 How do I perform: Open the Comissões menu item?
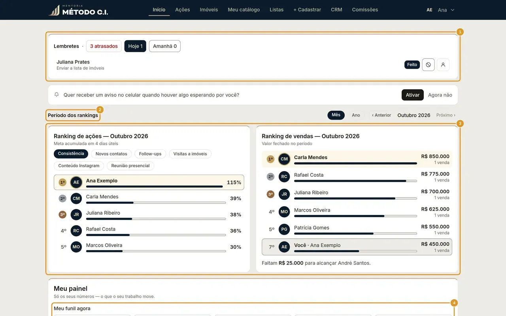click(x=365, y=10)
